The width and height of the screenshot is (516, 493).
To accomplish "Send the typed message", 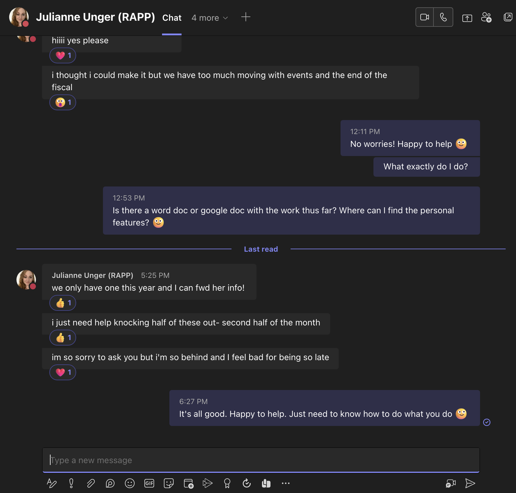I will click(470, 483).
